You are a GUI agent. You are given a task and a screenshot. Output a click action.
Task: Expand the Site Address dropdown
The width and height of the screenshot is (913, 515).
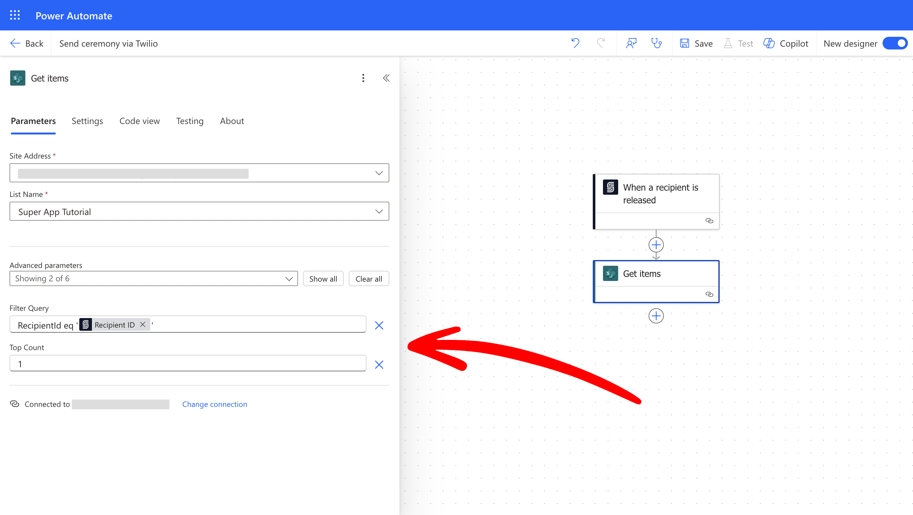[x=379, y=173]
